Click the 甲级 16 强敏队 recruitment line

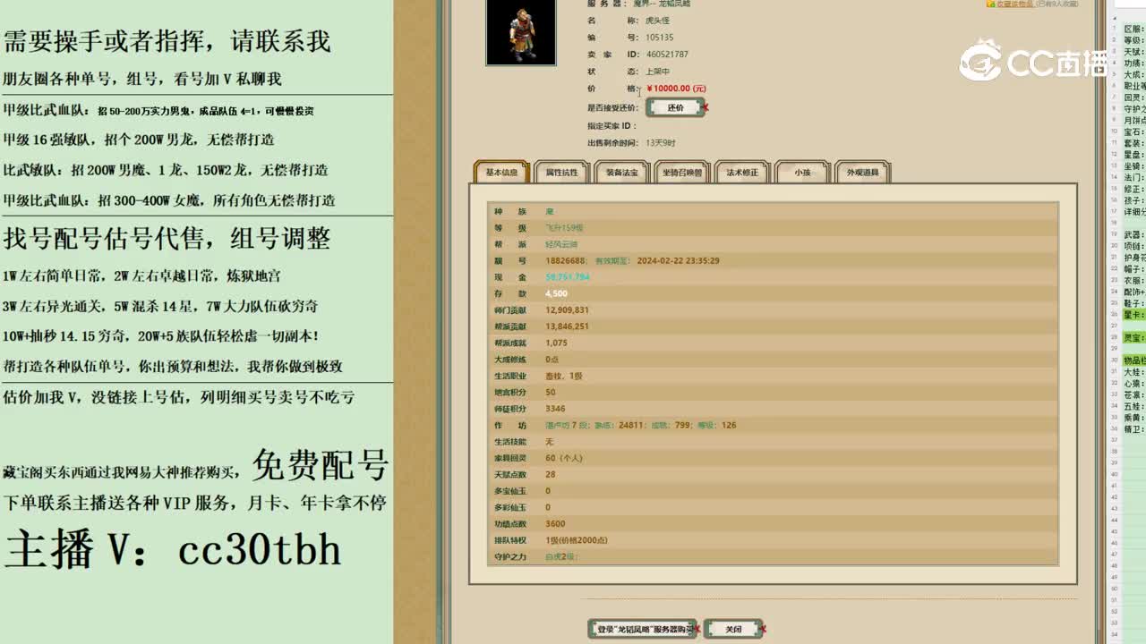[x=139, y=140]
